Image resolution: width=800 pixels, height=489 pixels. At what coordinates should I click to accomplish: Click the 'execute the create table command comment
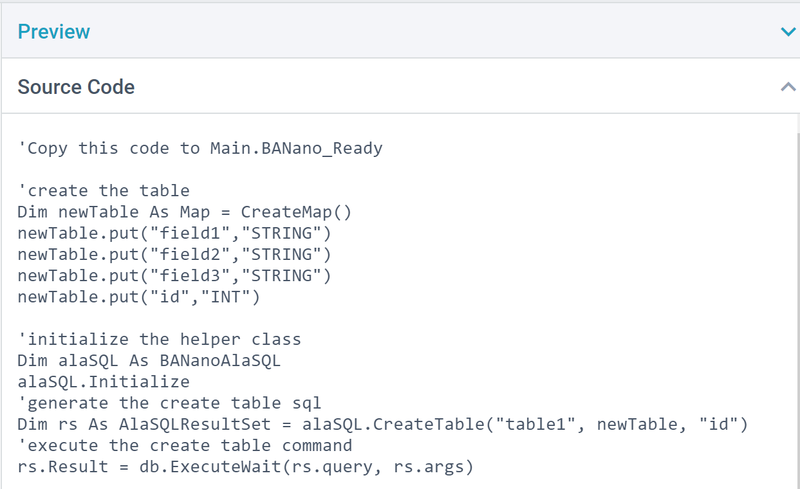[x=185, y=446]
